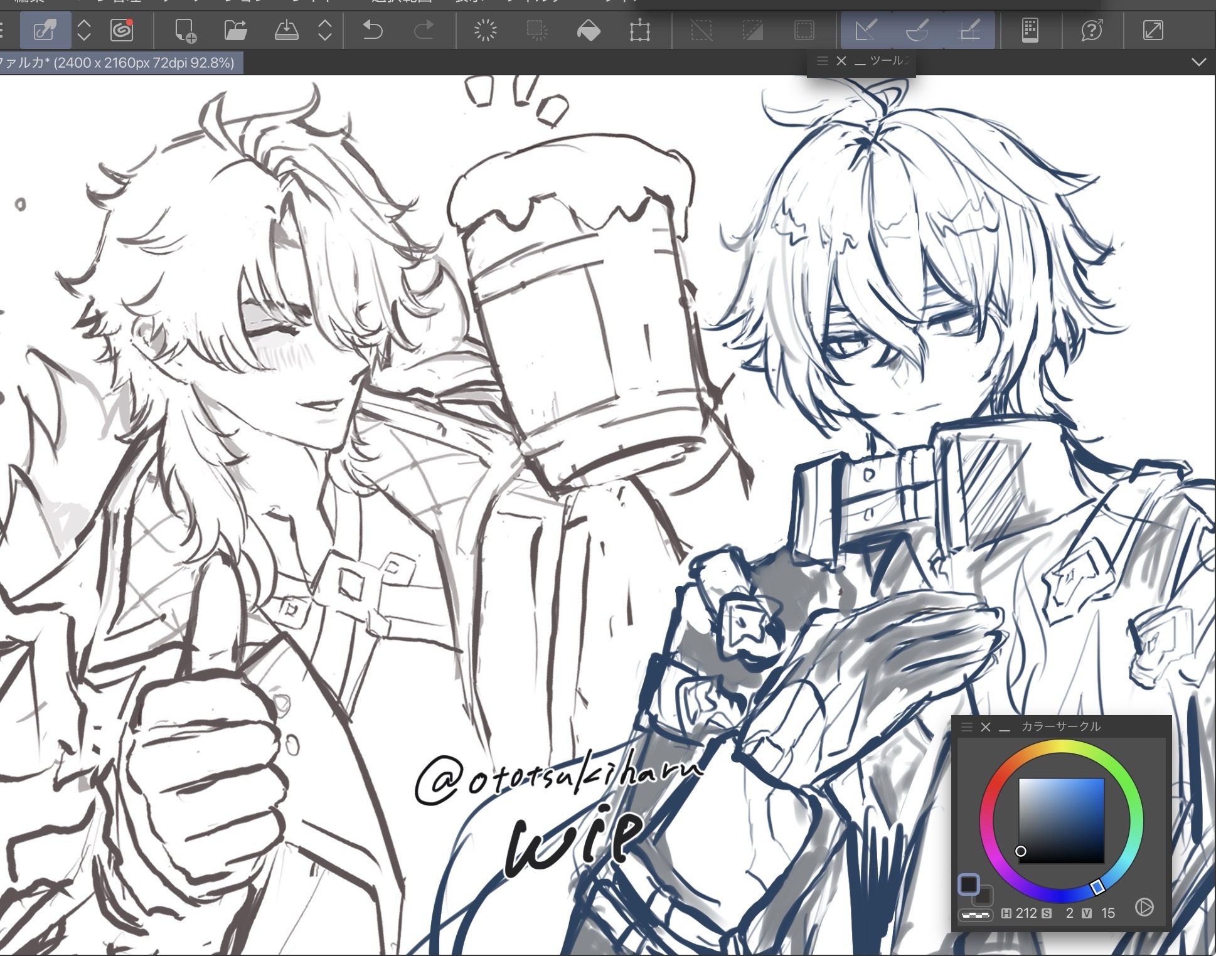Image resolution: width=1216 pixels, height=956 pixels.
Task: Toggle Snap to Grid button
Action: click(970, 29)
